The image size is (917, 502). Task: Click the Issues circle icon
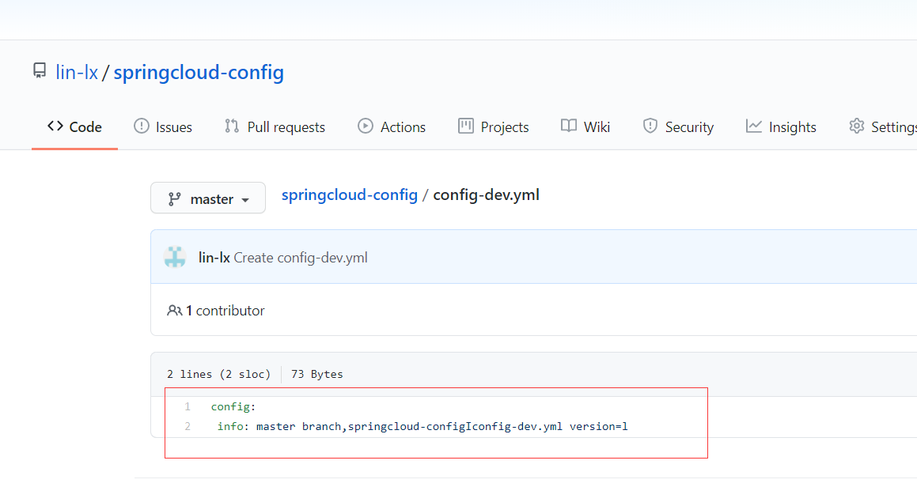click(142, 126)
